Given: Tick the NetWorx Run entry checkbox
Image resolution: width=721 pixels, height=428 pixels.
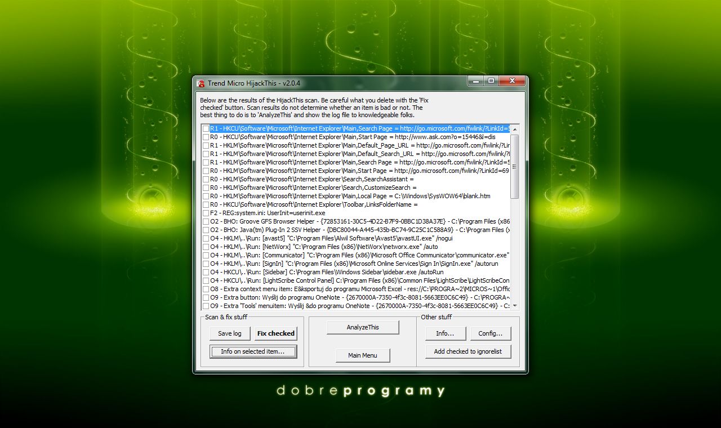Looking at the screenshot, I should (206, 247).
